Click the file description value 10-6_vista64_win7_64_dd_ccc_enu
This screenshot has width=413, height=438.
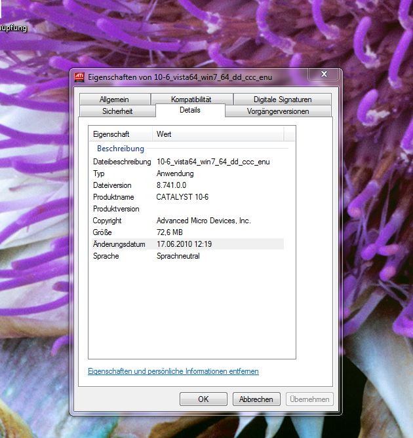(213, 162)
